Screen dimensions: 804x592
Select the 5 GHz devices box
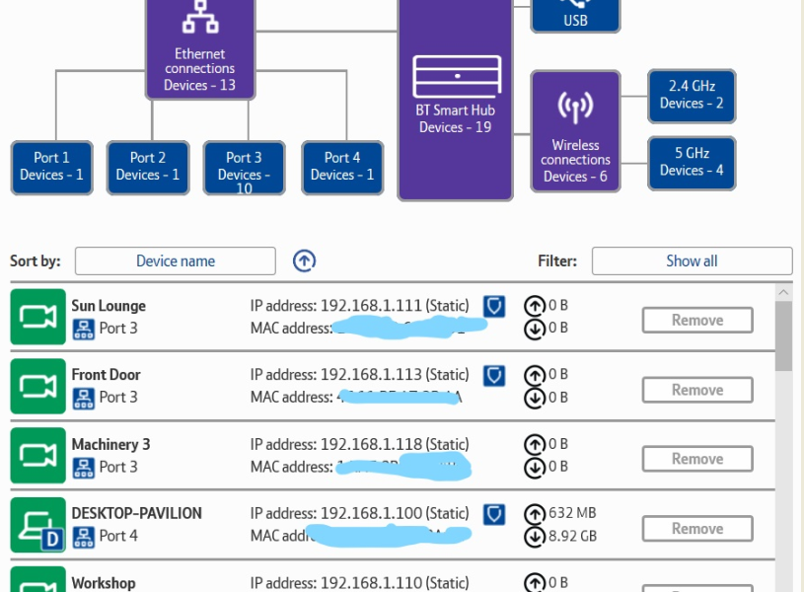click(692, 163)
